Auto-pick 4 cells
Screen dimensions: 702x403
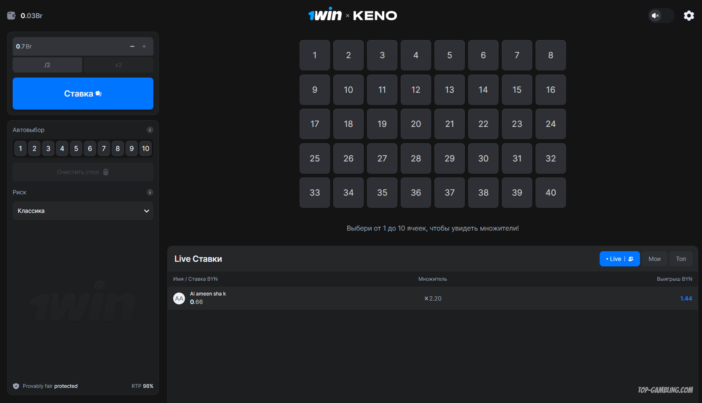(x=62, y=148)
